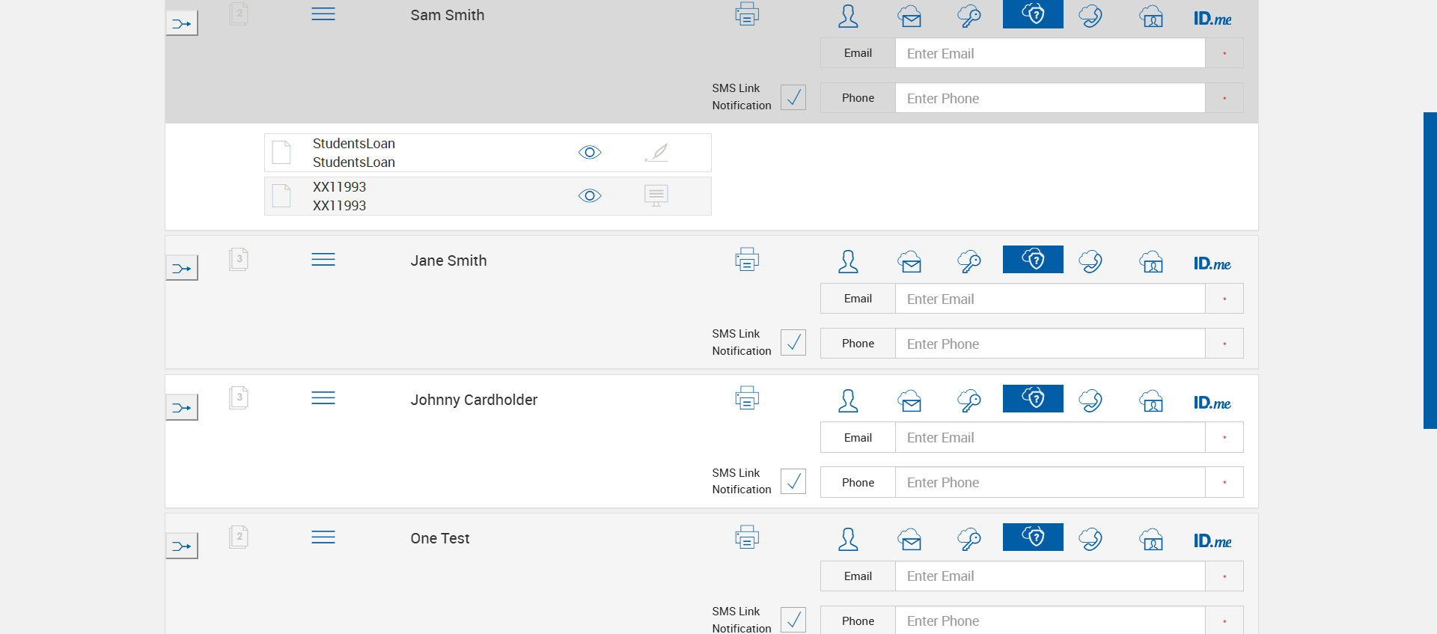Click the print icon for Johnny Cardholder
1437x634 pixels.
[x=747, y=398]
